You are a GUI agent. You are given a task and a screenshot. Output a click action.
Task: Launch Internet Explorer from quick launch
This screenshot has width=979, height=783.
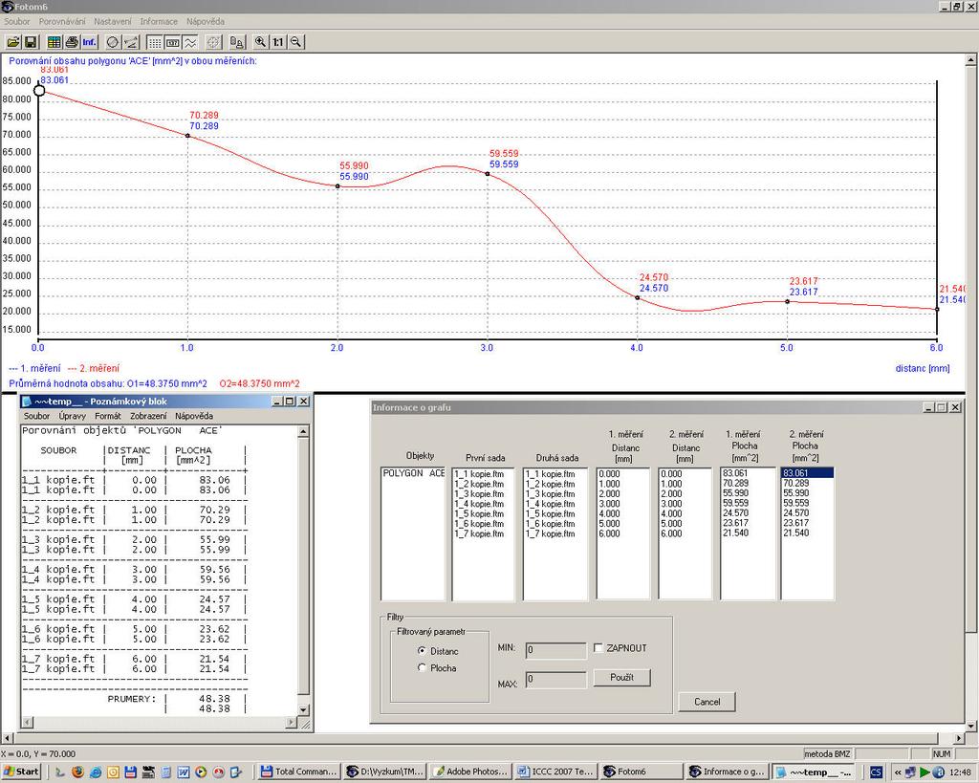[96, 772]
